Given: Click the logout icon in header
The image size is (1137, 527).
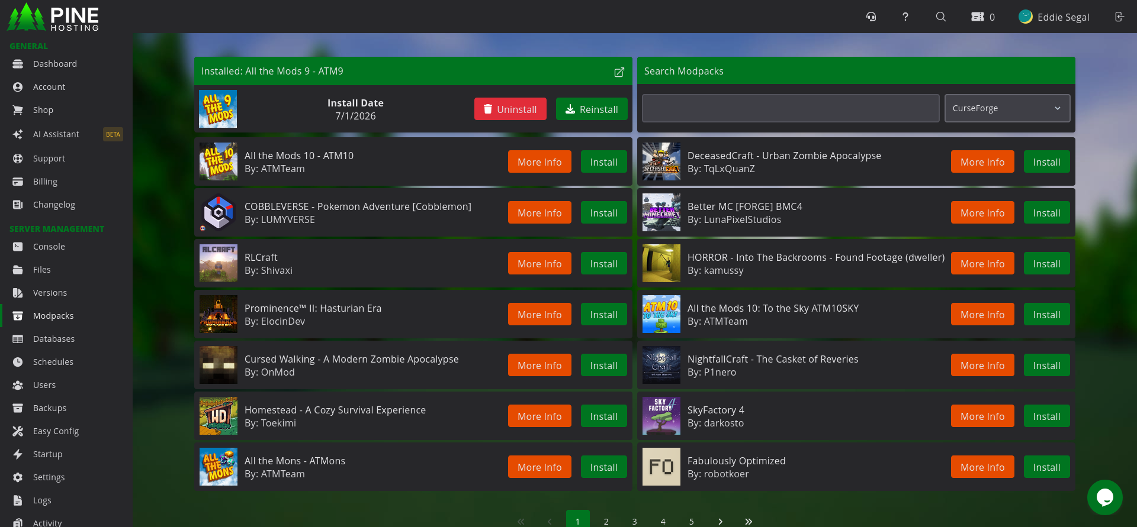Looking at the screenshot, I should pyautogui.click(x=1119, y=17).
